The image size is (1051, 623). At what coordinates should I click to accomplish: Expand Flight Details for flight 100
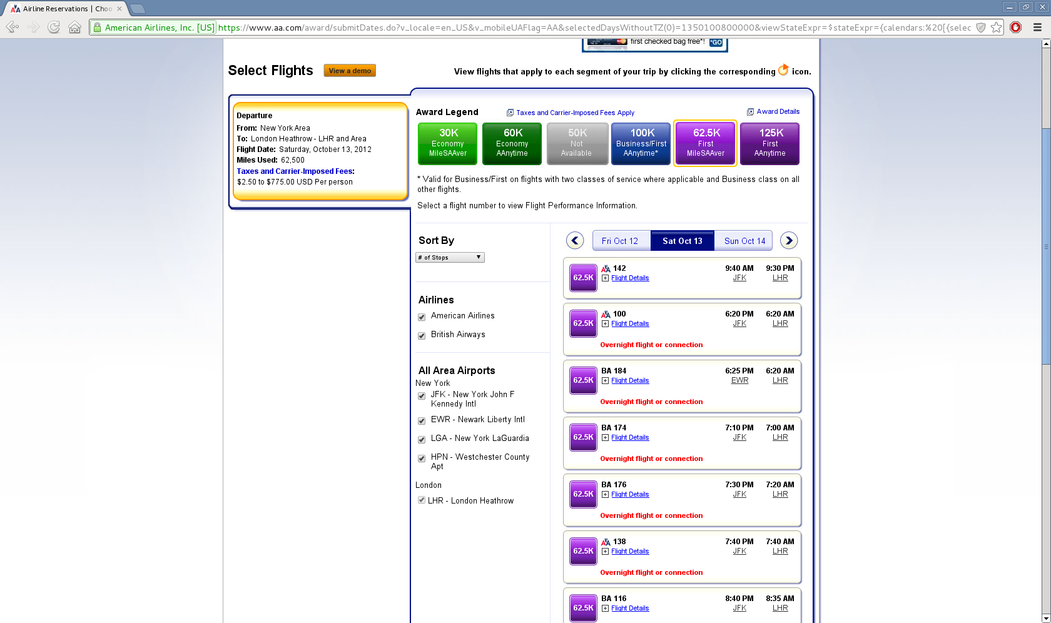click(x=629, y=324)
